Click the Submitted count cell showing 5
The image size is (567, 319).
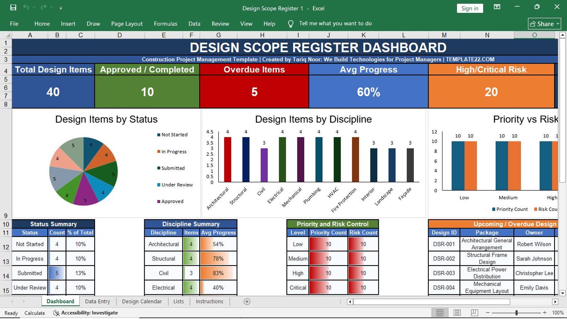coord(57,273)
